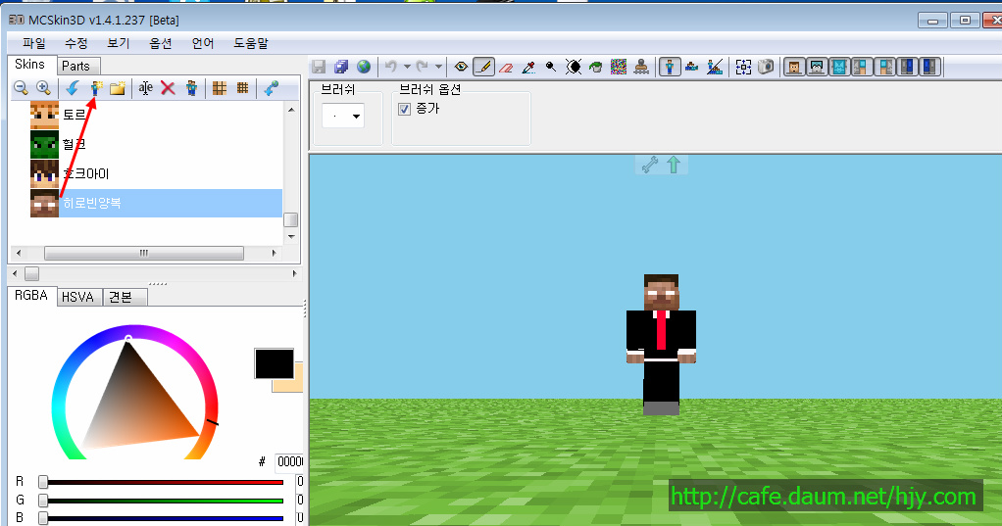Select the eyedropper tool

pos(528,67)
